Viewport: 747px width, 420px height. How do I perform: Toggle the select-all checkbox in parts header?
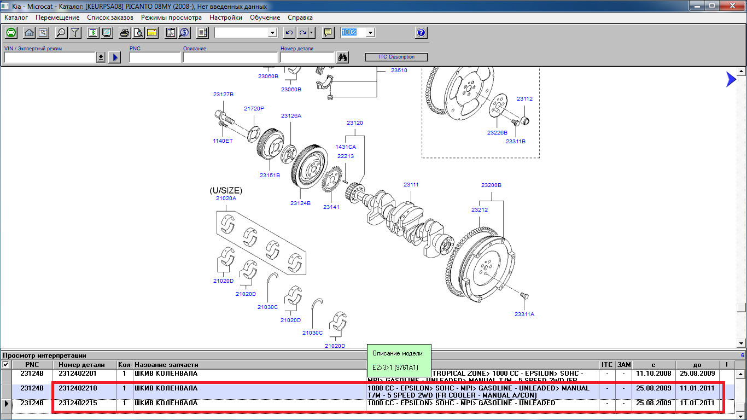5,365
